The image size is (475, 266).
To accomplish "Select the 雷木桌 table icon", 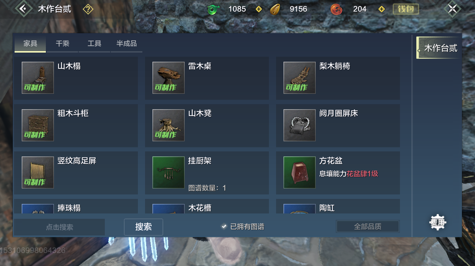I will coord(169,78).
